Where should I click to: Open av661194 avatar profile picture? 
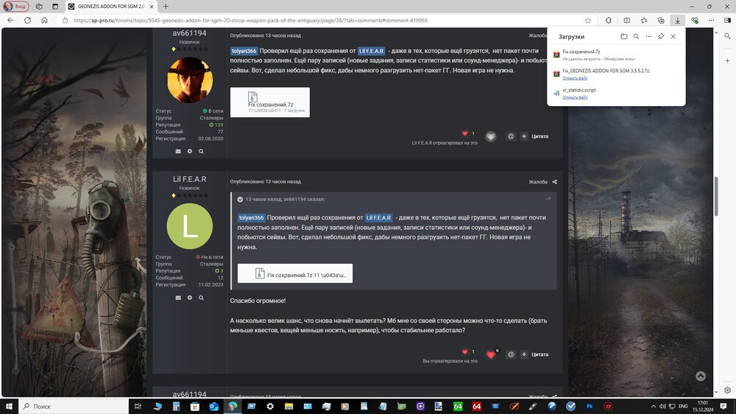[x=190, y=80]
